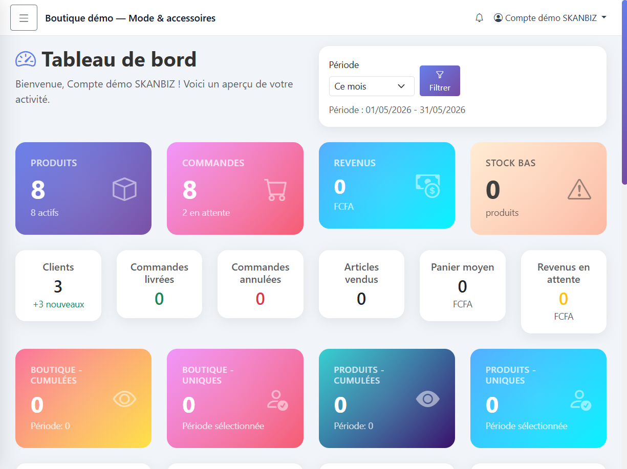The width and height of the screenshot is (627, 469).
Task: Click the COMMANDES card heading
Action: (x=213, y=163)
